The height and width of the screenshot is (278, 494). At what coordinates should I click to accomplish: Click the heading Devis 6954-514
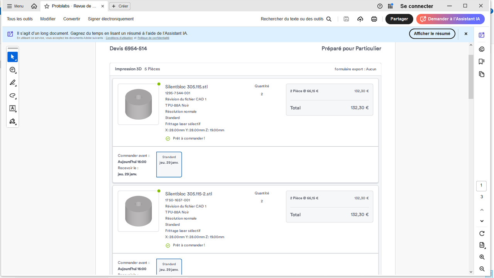pos(128,49)
